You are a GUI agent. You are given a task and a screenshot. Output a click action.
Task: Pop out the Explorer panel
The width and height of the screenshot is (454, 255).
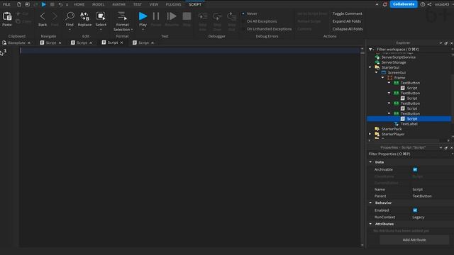tap(446, 43)
